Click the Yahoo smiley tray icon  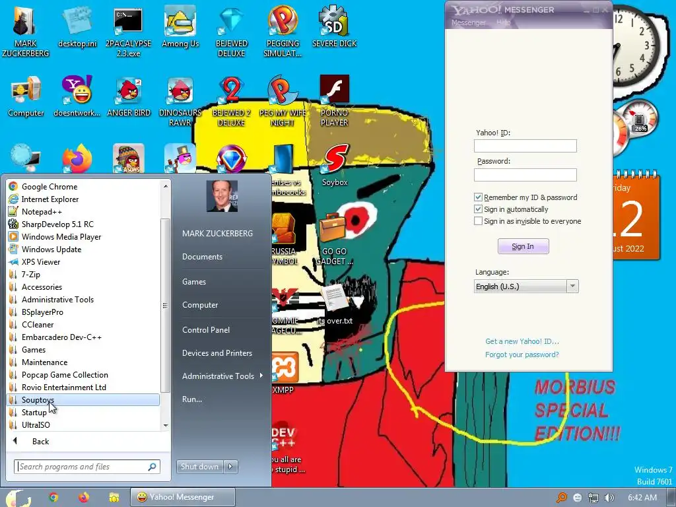578,498
